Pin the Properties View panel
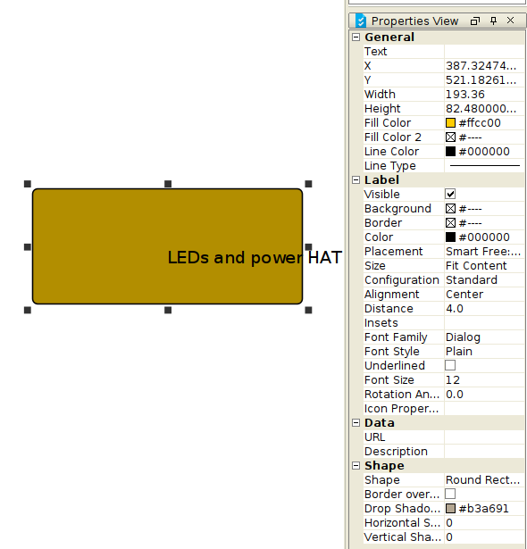 (x=493, y=21)
